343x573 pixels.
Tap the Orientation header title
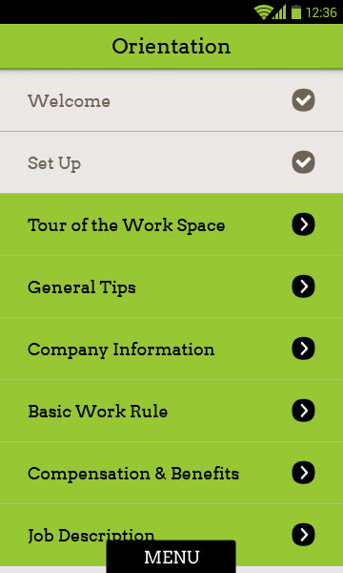pos(171,47)
